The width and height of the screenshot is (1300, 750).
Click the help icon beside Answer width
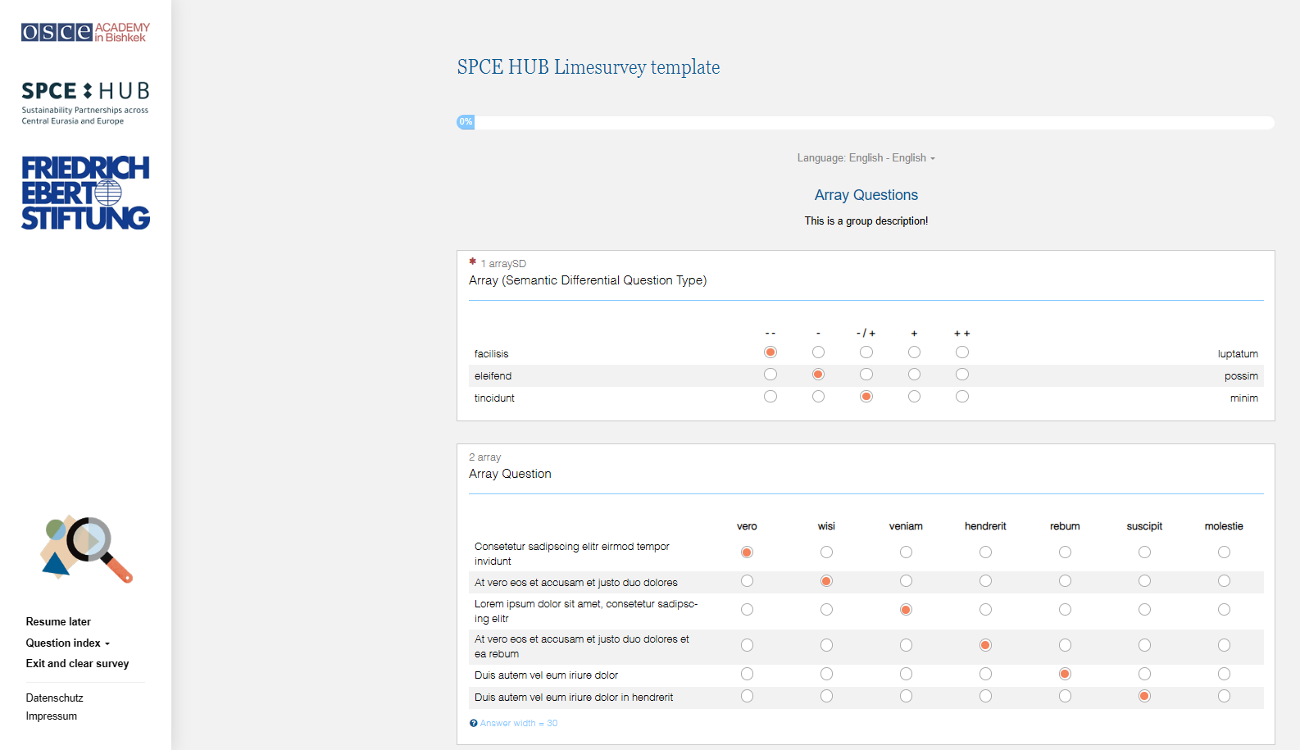(473, 723)
